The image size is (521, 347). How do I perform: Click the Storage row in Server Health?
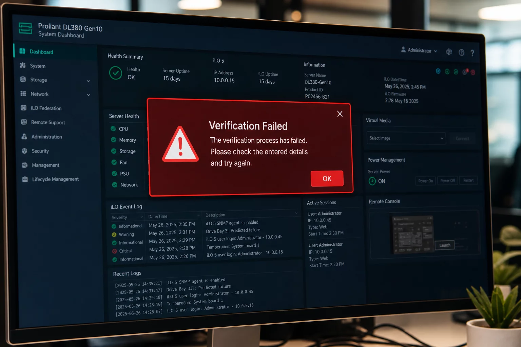[123, 151]
